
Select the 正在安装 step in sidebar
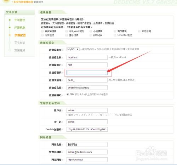point(20,43)
